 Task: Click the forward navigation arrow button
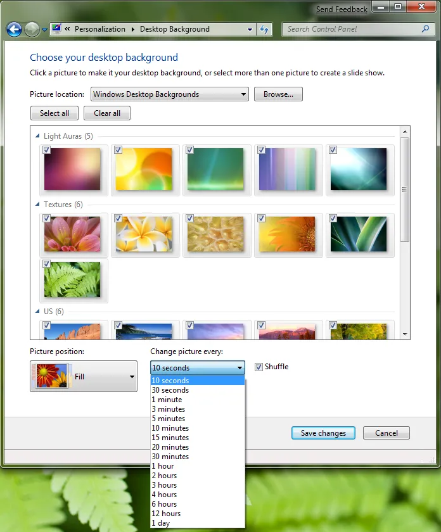click(32, 30)
